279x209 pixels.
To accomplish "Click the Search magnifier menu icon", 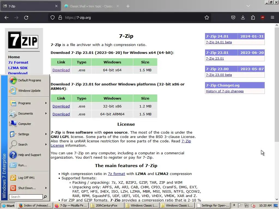I will pos(13,145).
